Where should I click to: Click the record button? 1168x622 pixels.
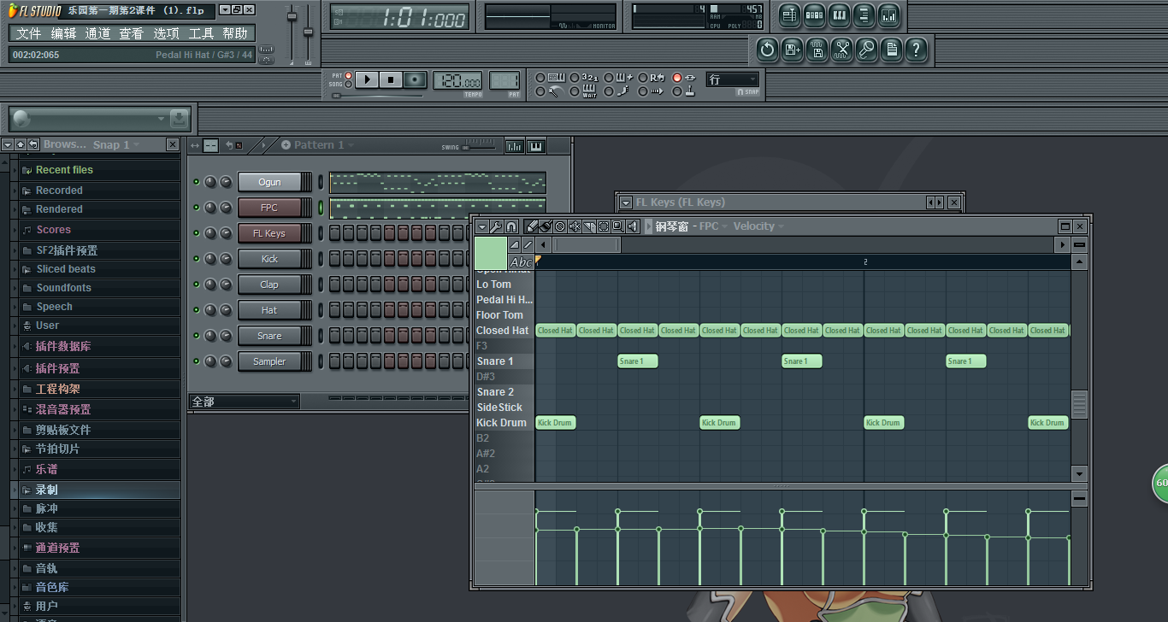[415, 79]
